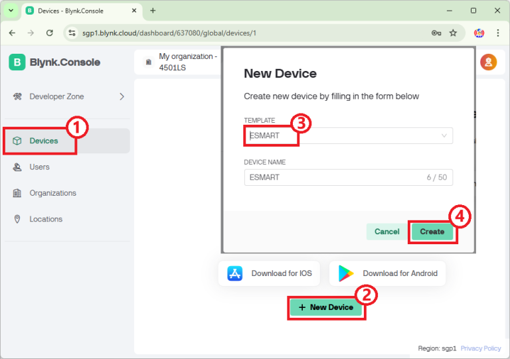
Task: Click the Privacy Policy link
Action: pos(480,348)
